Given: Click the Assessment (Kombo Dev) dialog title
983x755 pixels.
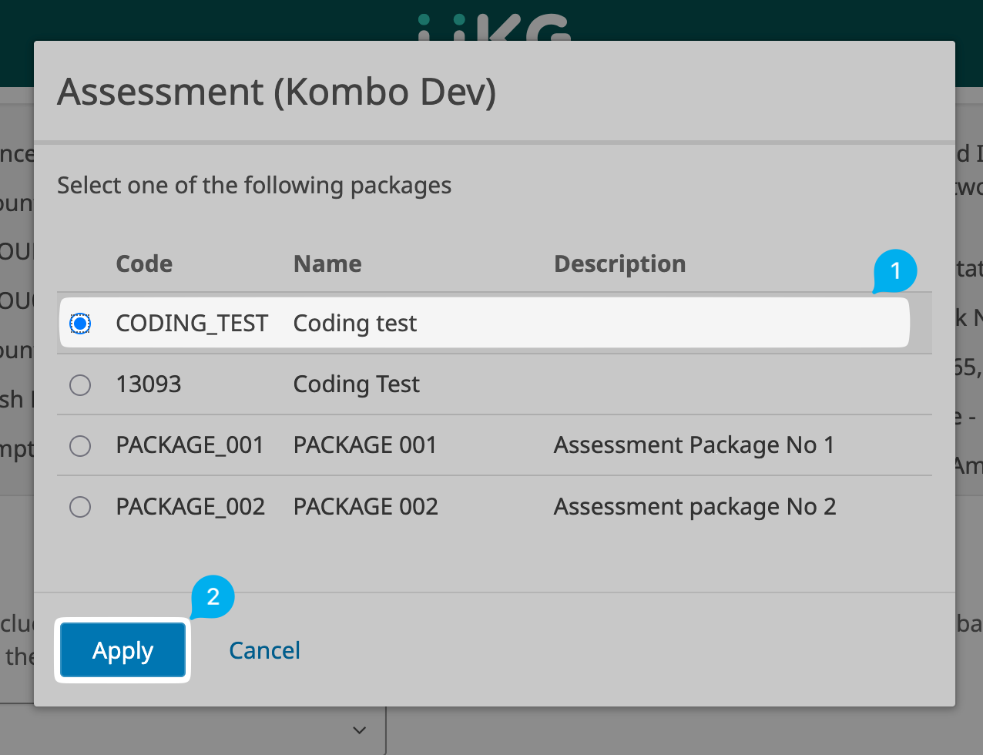Looking at the screenshot, I should click(277, 92).
